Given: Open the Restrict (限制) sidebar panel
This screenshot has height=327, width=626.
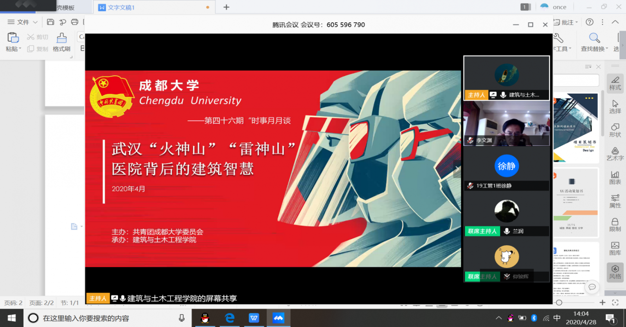Looking at the screenshot, I should [615, 225].
